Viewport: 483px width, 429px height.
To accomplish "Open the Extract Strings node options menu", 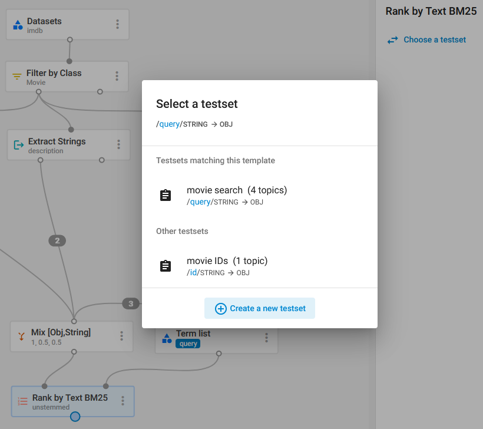I will 118,144.
